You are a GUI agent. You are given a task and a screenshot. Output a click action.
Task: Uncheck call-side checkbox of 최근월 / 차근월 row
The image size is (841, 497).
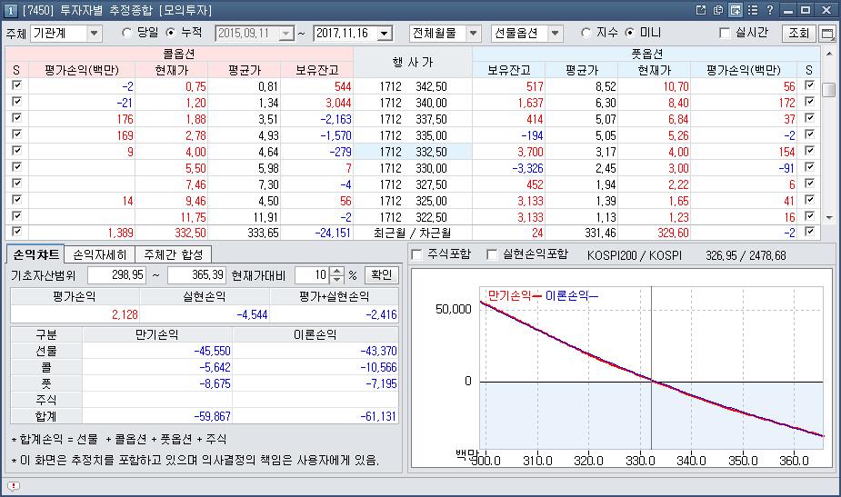coord(16,232)
